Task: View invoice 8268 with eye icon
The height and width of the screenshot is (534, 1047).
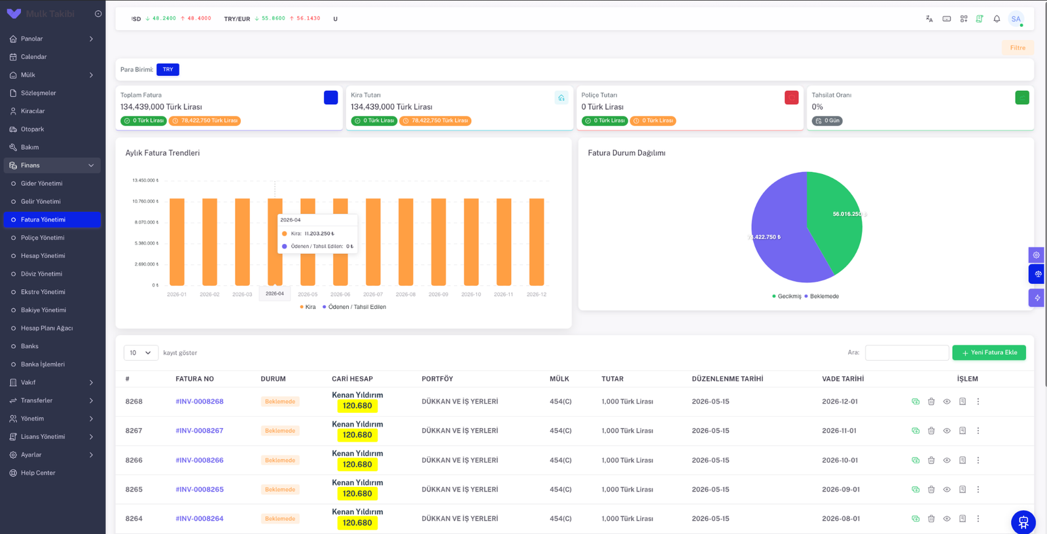Action: (947, 402)
